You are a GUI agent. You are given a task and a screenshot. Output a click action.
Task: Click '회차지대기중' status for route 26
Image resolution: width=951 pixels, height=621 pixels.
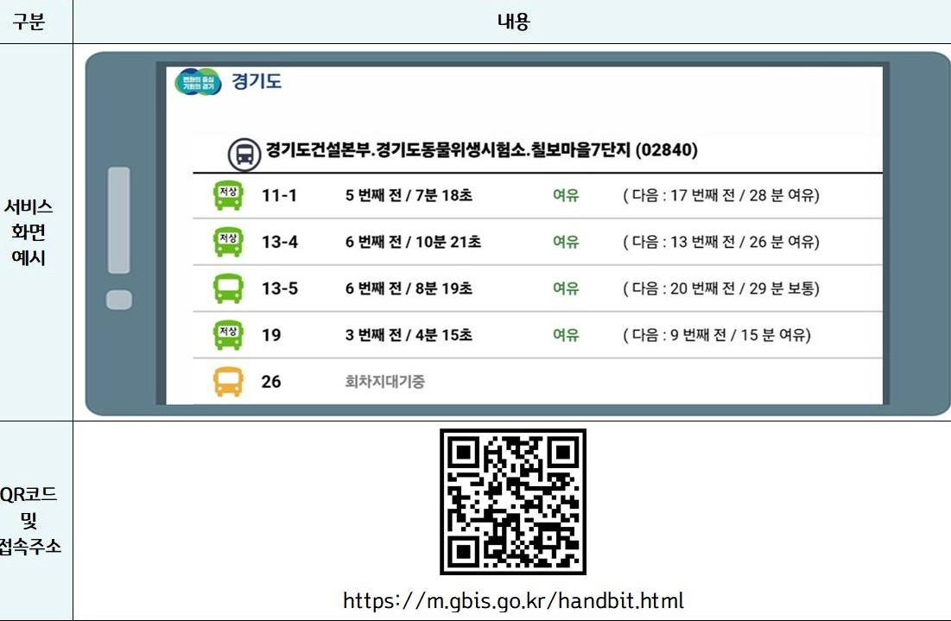click(x=384, y=382)
